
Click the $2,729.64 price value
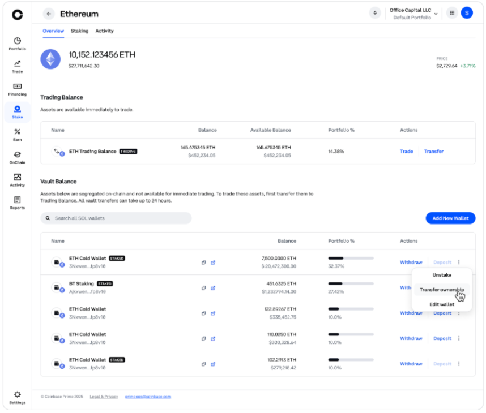tap(447, 66)
